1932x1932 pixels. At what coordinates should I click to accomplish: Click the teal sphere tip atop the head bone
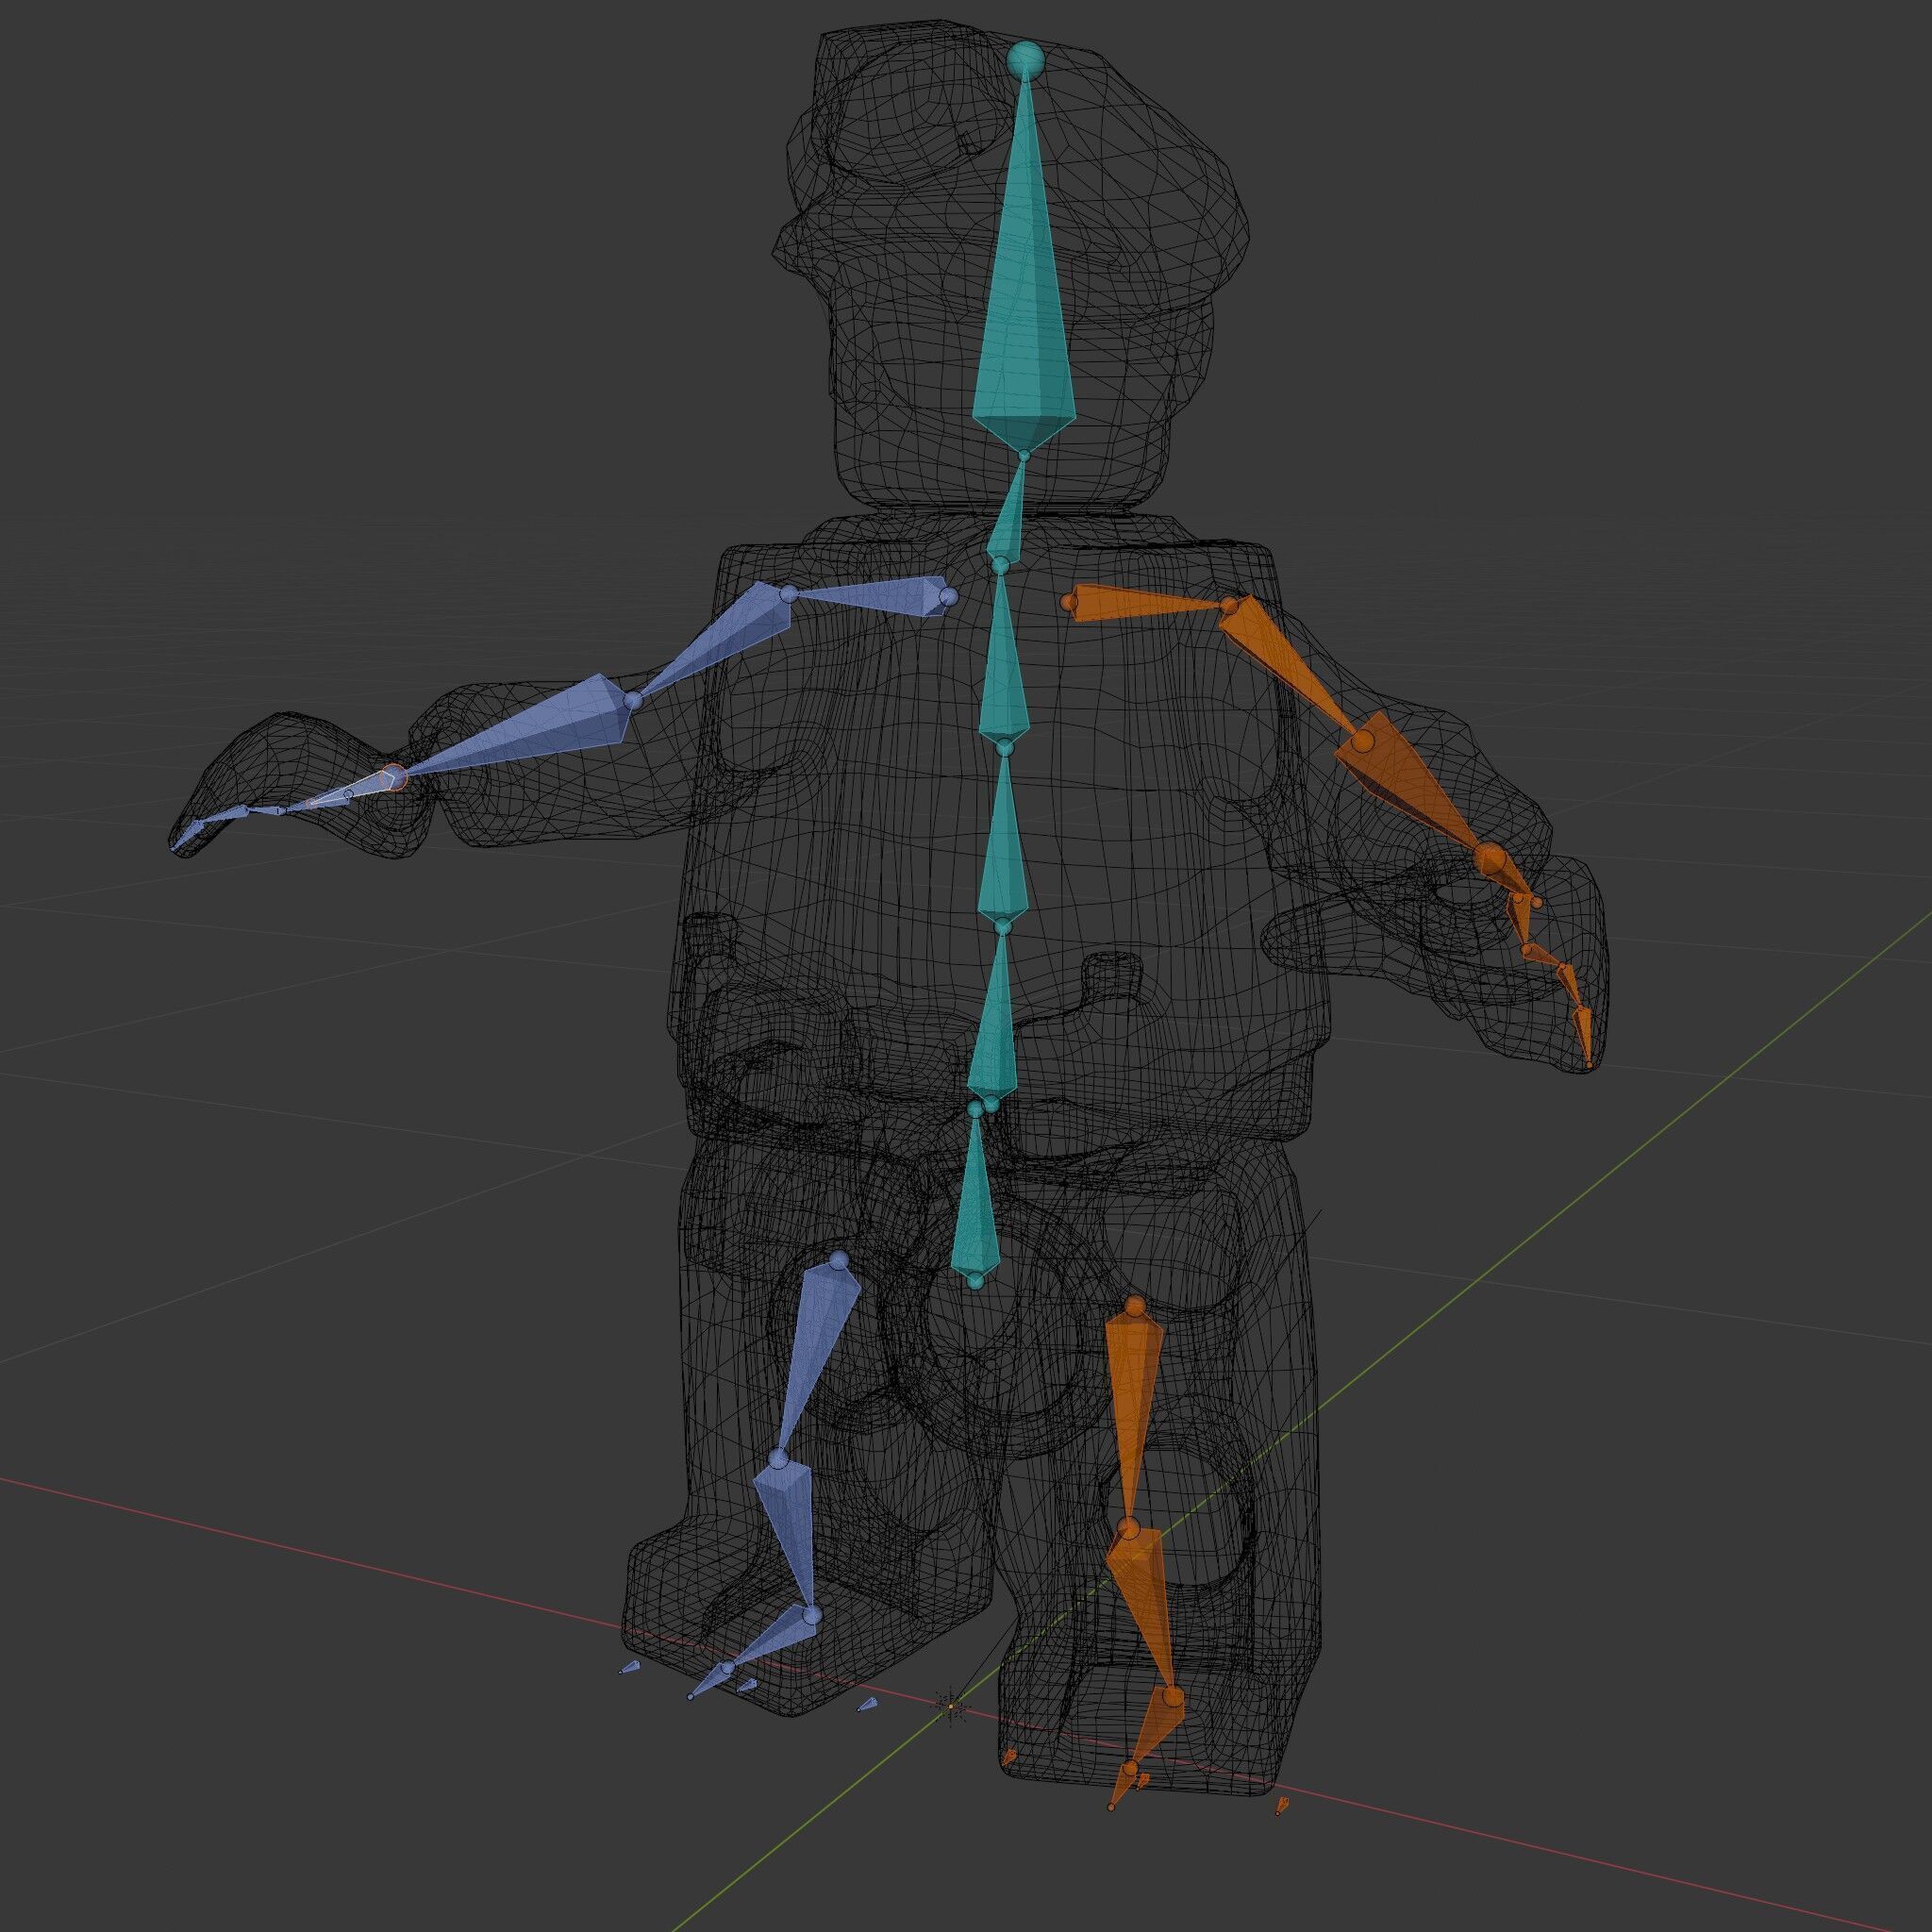point(1025,60)
